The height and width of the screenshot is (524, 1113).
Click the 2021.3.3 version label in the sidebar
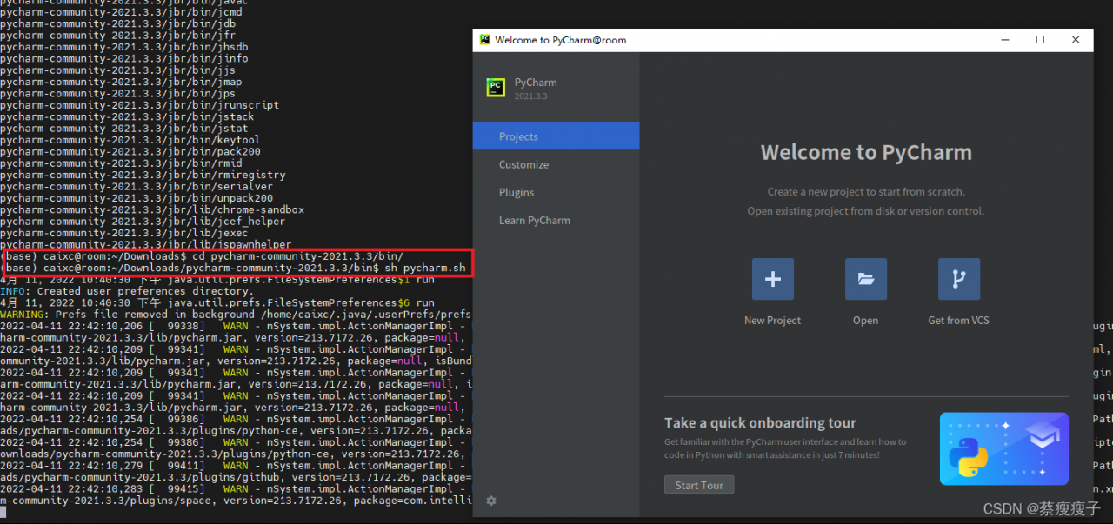[x=530, y=96]
